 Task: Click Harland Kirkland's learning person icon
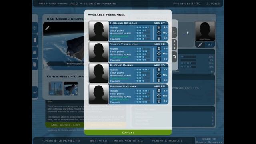[x=159, y=38]
